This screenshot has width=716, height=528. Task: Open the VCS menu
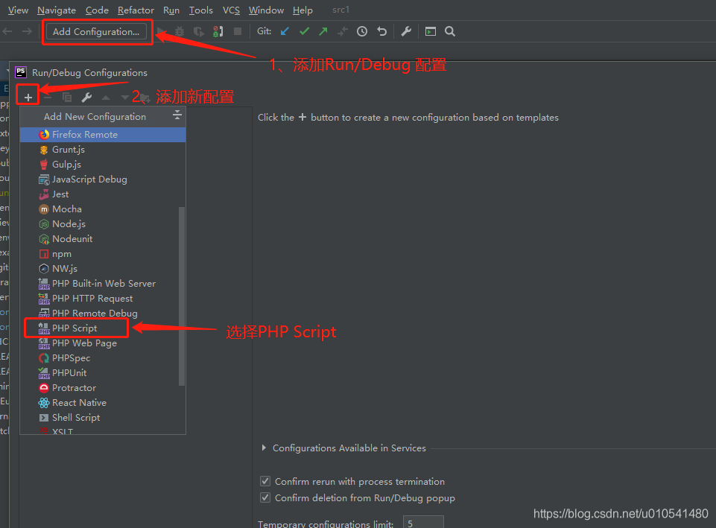231,10
